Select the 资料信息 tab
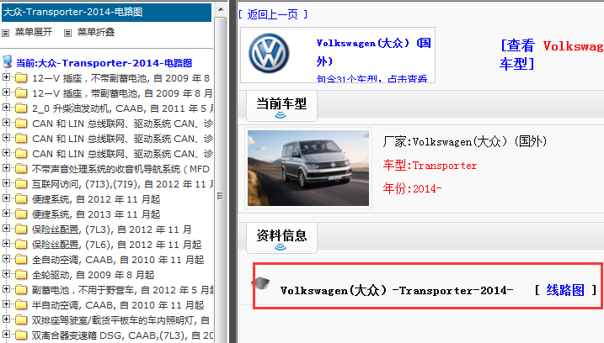 281,238
